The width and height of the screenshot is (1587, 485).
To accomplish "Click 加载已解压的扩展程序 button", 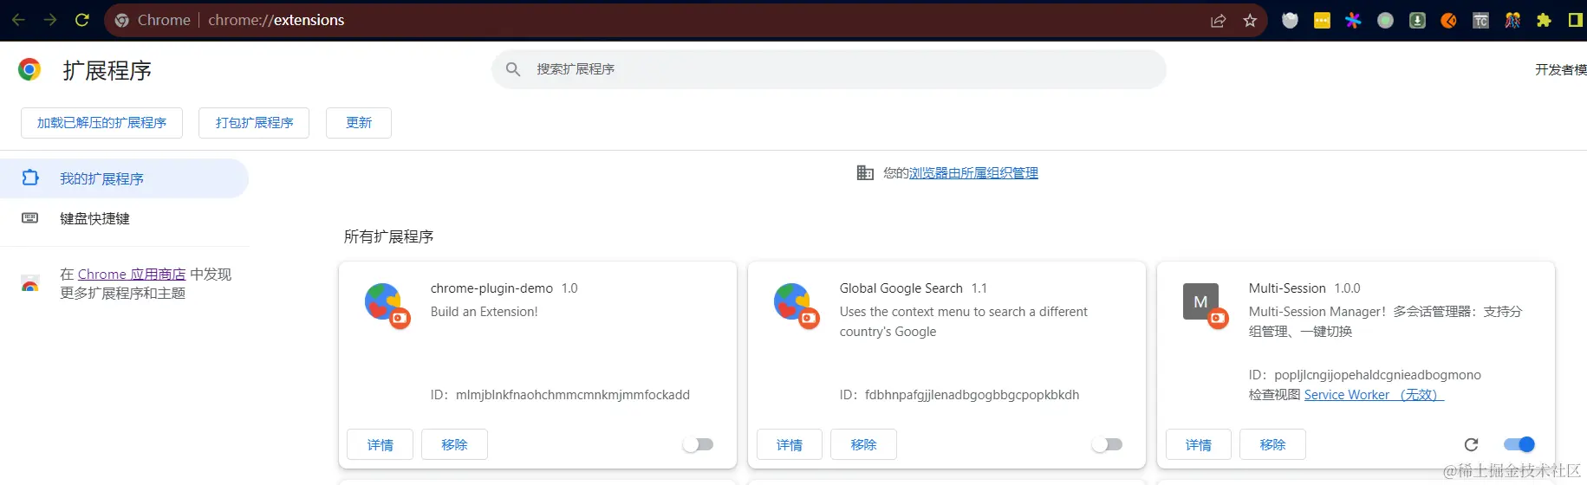I will click(x=101, y=123).
